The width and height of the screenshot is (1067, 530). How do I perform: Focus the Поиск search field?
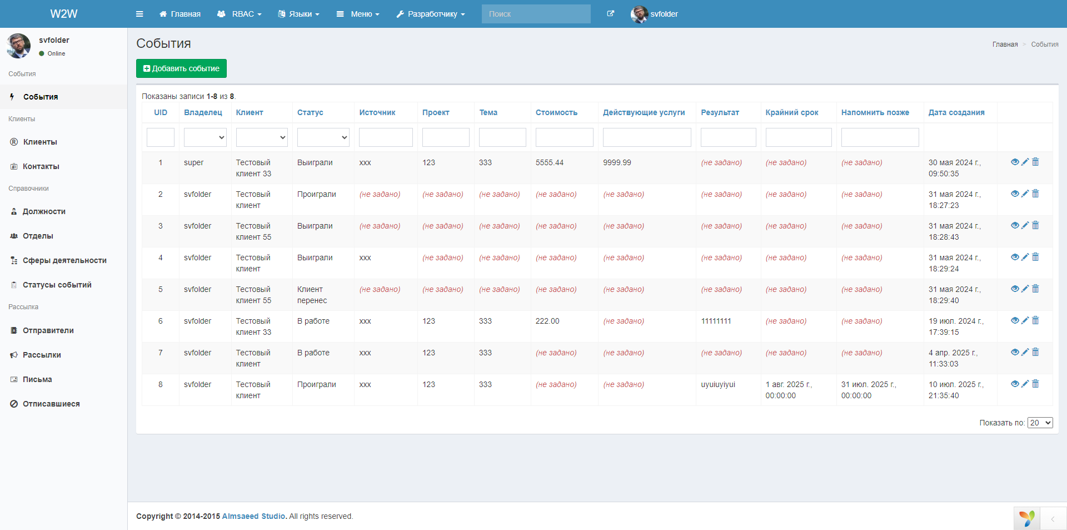(x=536, y=14)
